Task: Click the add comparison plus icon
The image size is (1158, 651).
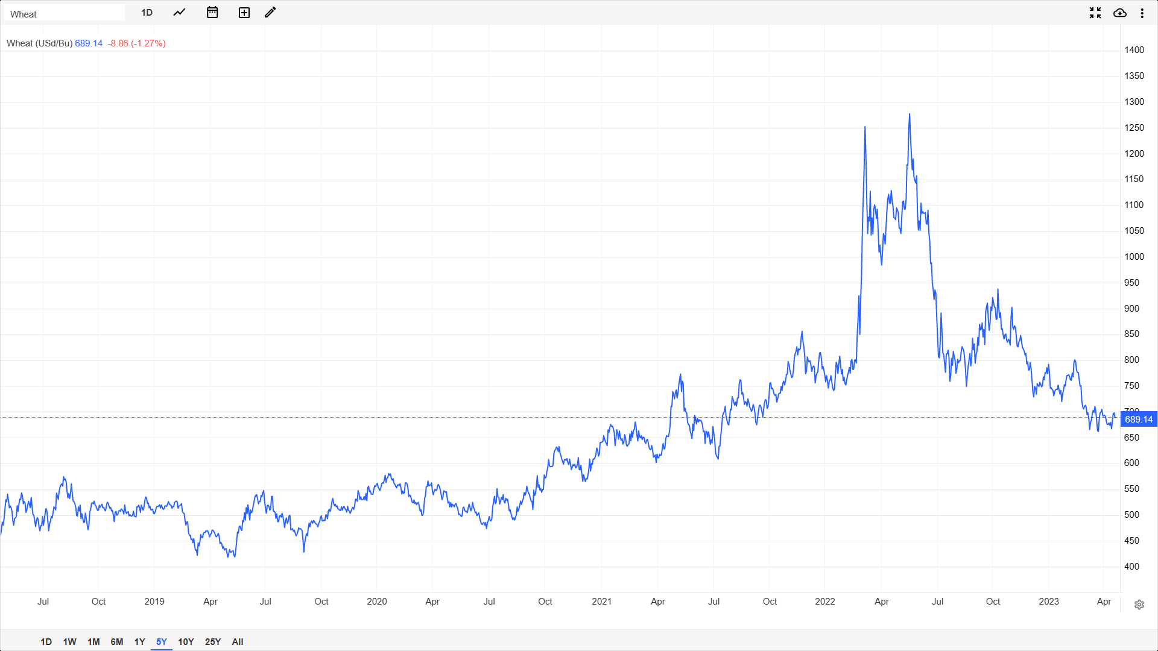Action: 244,13
